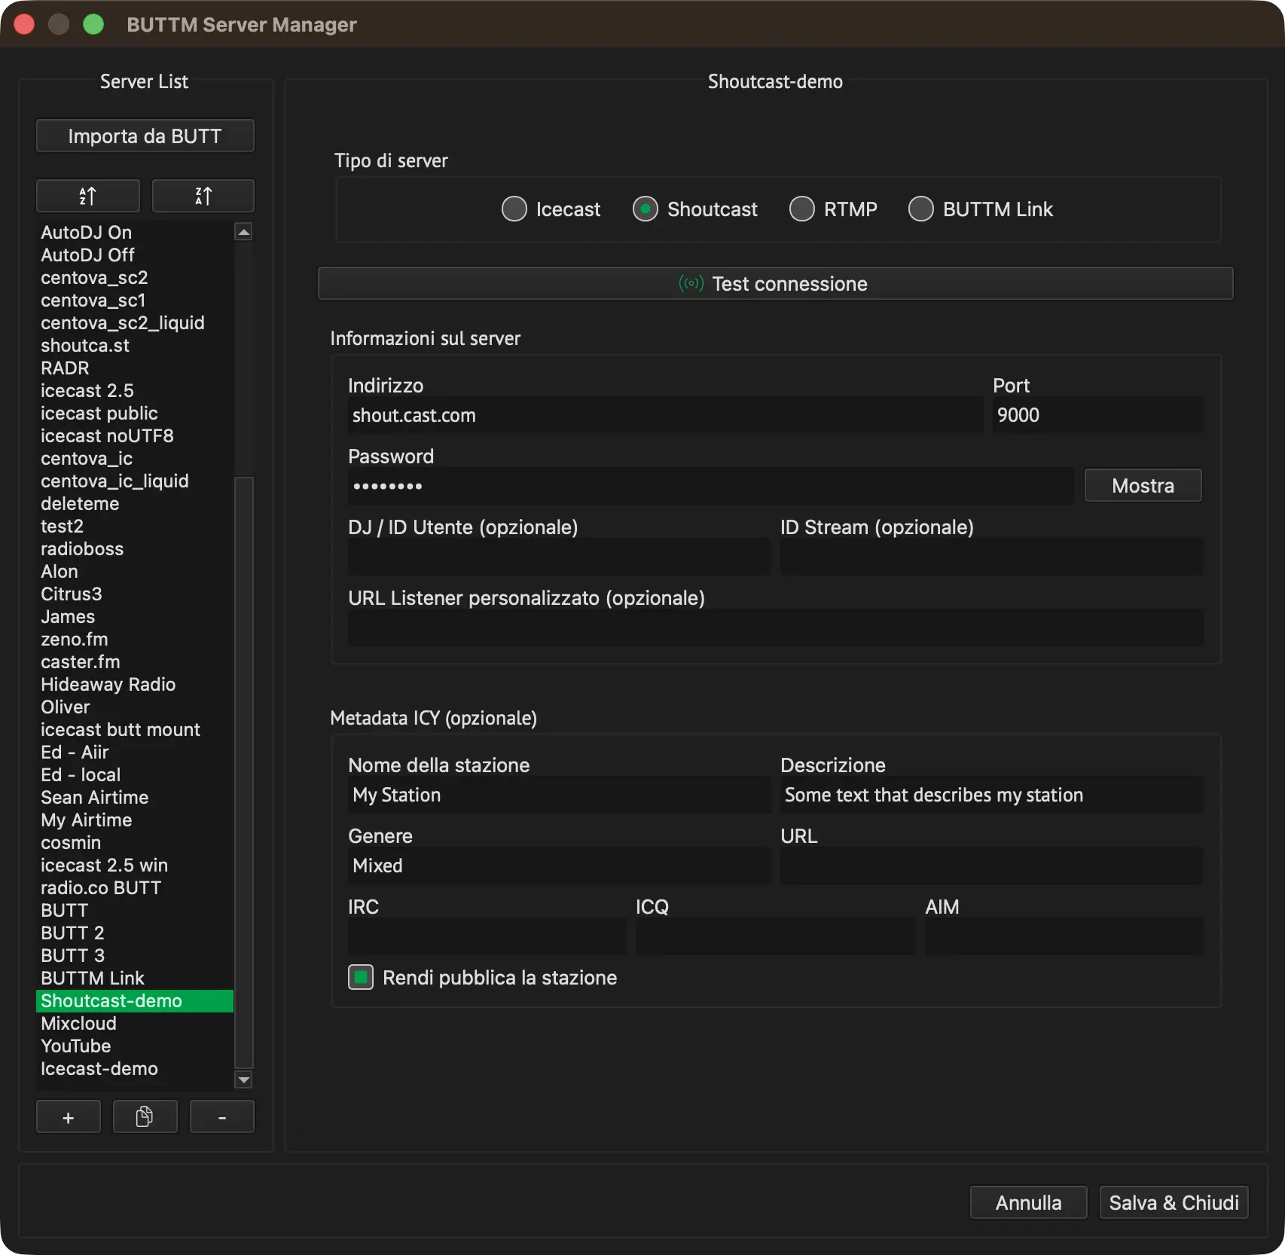1285x1255 pixels.
Task: Select Icecast-demo server entry
Action: [x=135, y=1068]
